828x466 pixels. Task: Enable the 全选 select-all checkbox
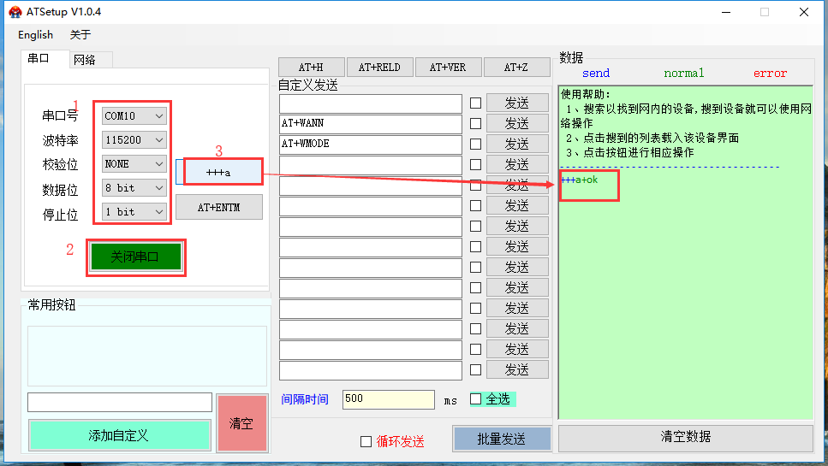pyautogui.click(x=476, y=399)
